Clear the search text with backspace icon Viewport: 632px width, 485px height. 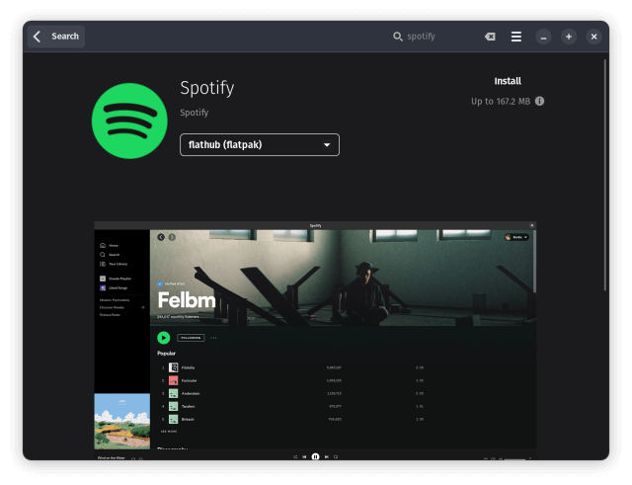[x=490, y=37]
